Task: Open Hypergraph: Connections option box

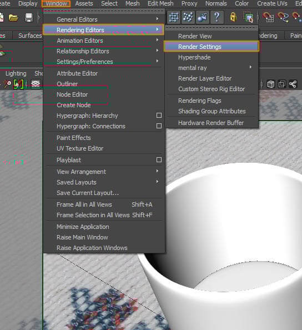Action: (x=159, y=126)
